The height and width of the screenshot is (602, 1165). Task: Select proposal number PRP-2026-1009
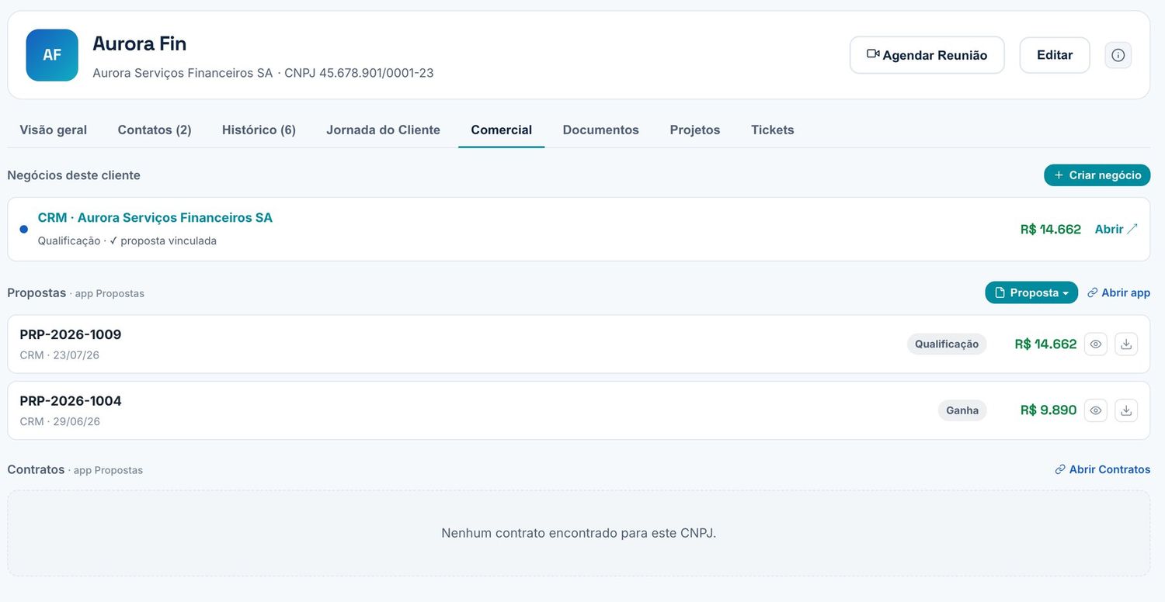coord(71,334)
